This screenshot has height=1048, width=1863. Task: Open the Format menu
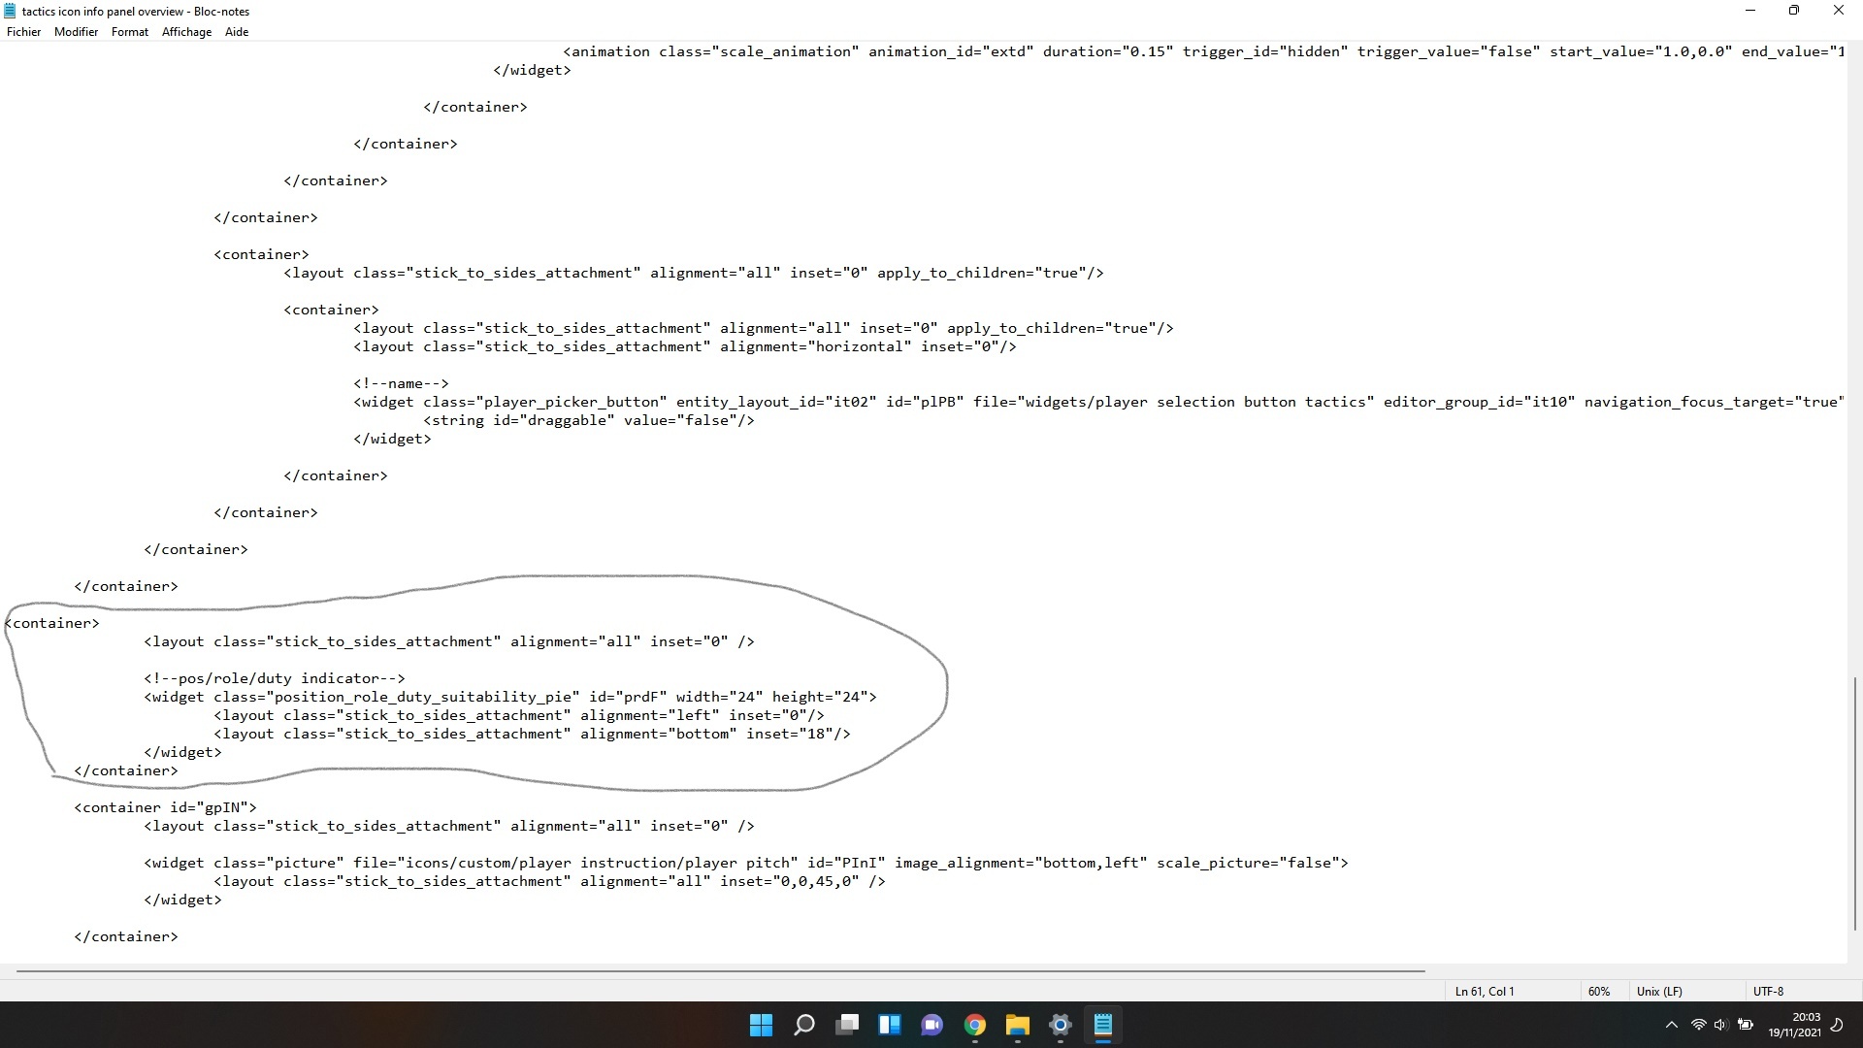click(x=130, y=32)
